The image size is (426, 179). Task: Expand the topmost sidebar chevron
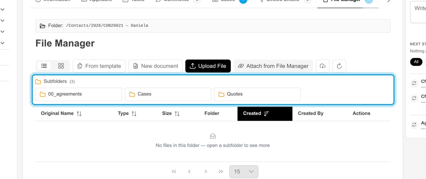pos(2,10)
